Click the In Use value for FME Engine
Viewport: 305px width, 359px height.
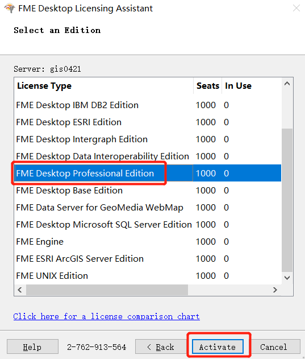point(227,242)
